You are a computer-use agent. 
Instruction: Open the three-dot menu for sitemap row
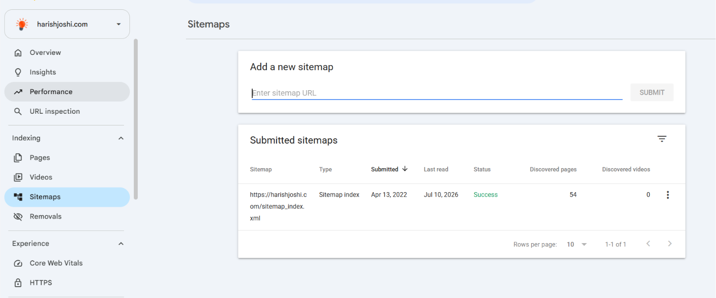click(x=667, y=195)
